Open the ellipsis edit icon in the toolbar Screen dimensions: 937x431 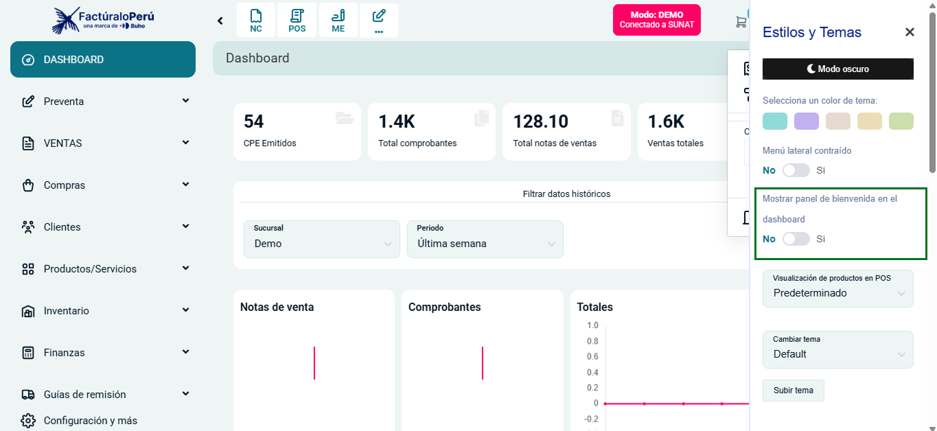coord(378,20)
